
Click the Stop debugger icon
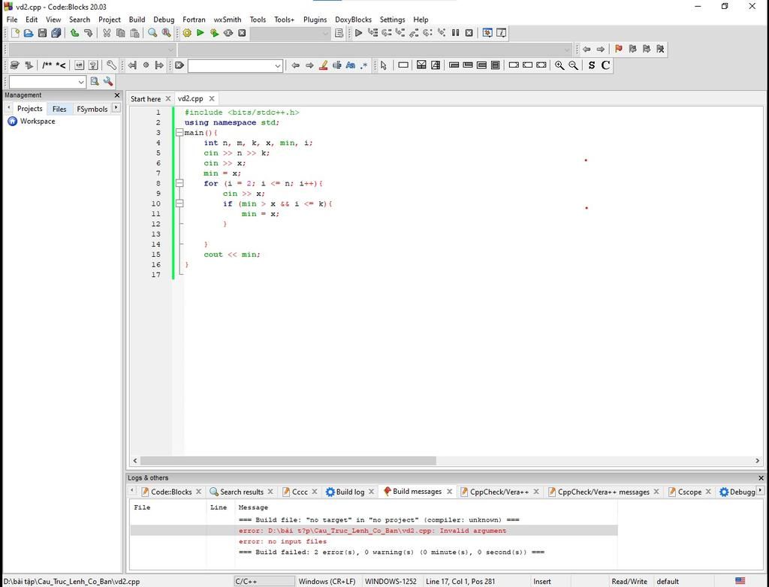(469, 33)
